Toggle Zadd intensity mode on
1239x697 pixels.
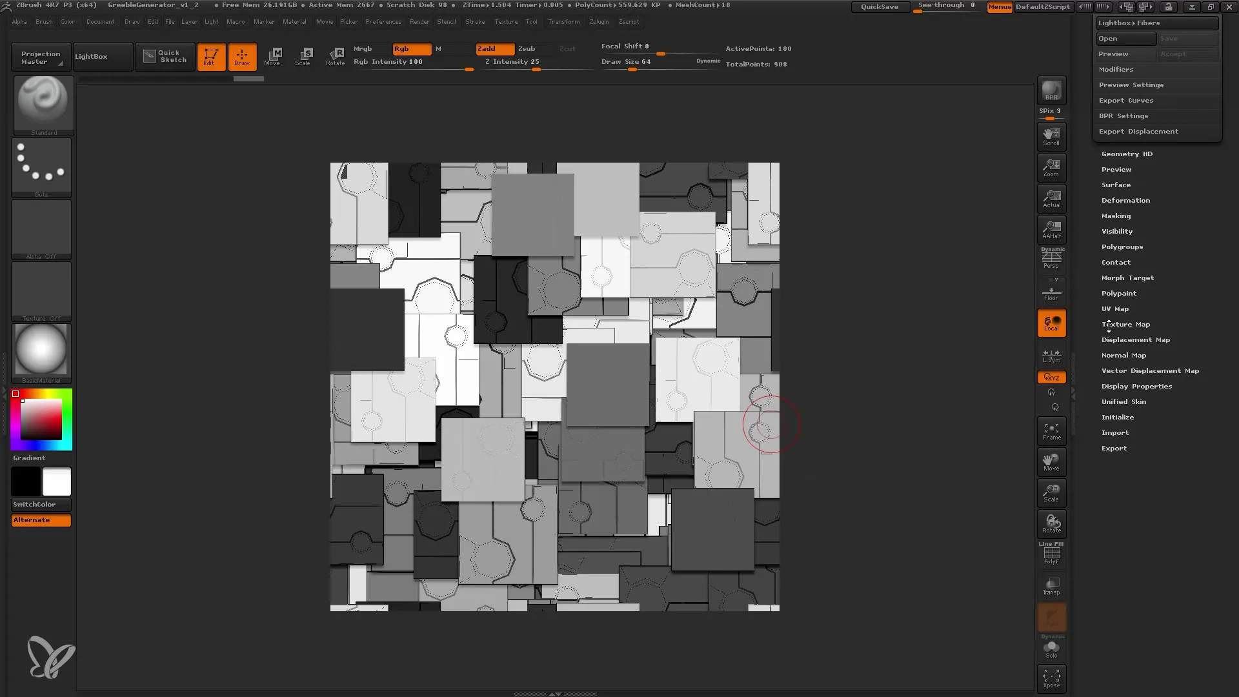pyautogui.click(x=490, y=48)
